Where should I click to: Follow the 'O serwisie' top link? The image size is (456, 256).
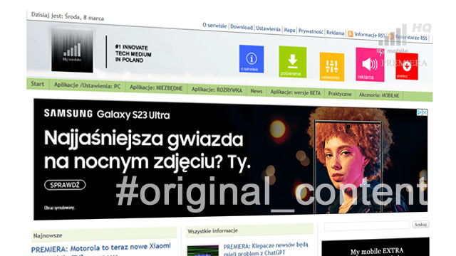point(214,26)
